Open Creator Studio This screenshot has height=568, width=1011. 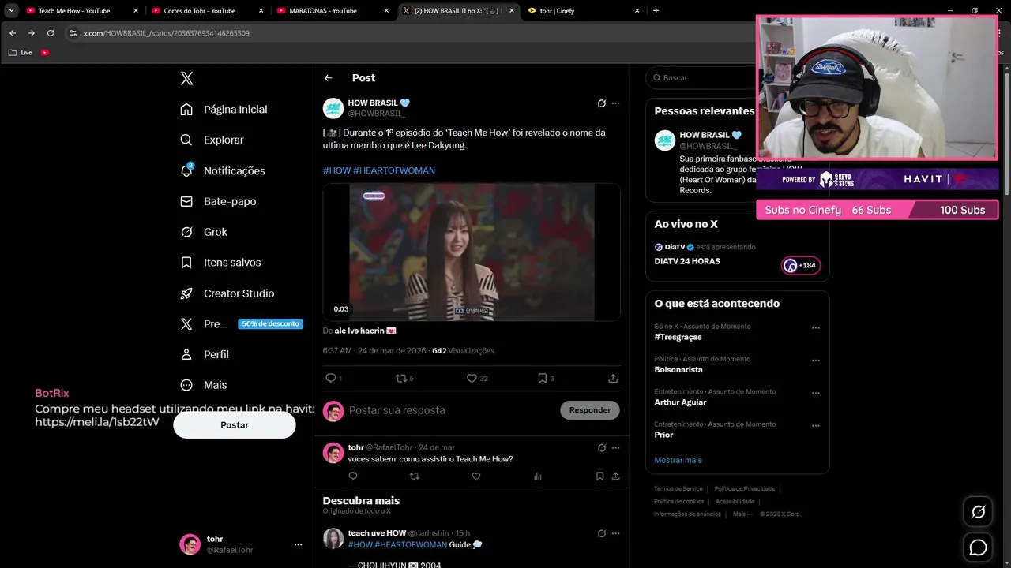pos(227,293)
